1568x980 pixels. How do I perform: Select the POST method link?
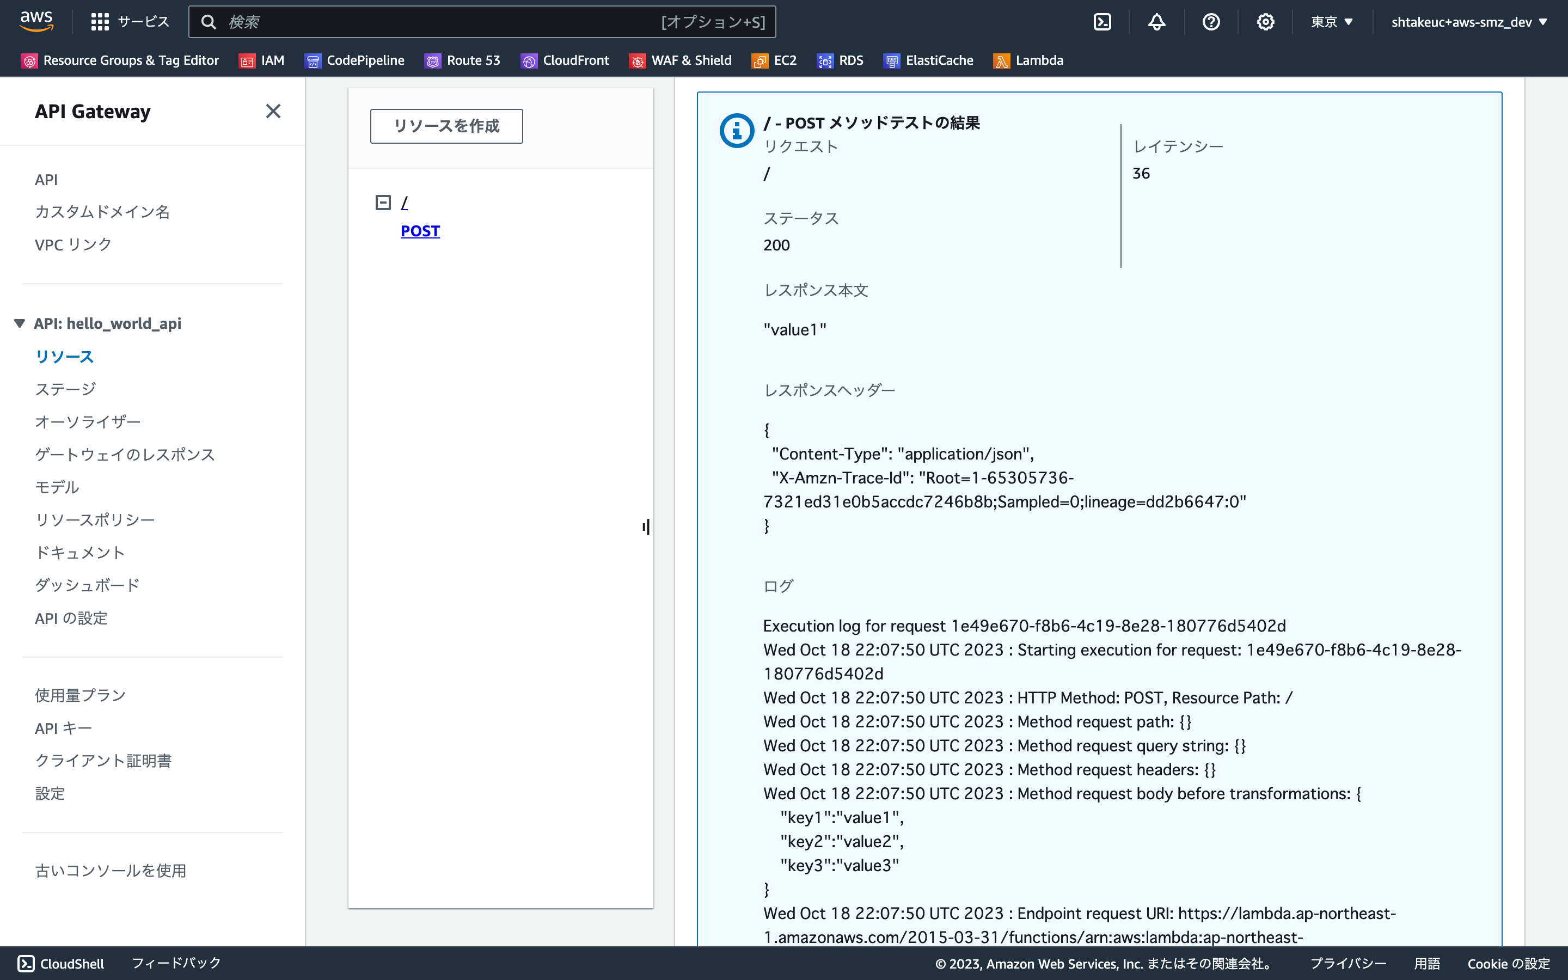click(420, 231)
